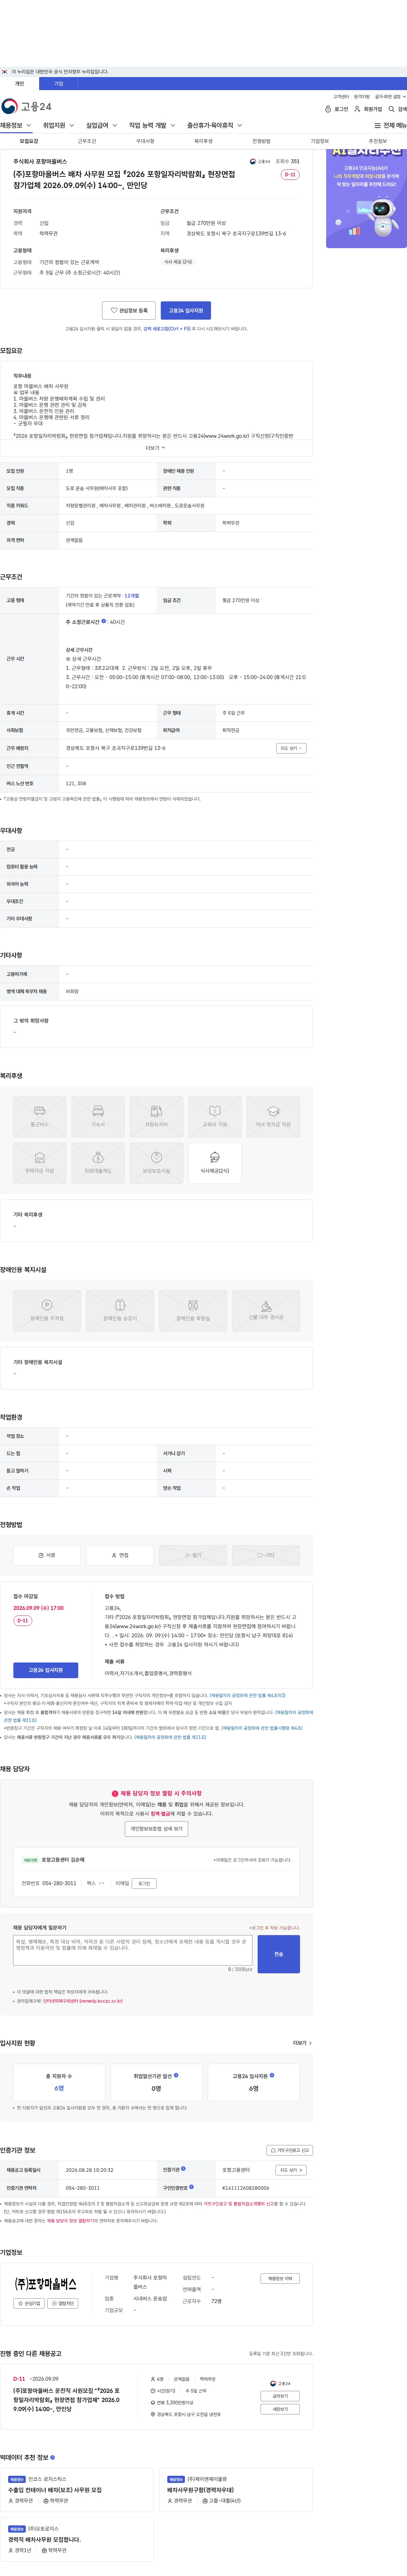Jump to 복리후생 section tab
This screenshot has height=2576, width=407.
(x=203, y=141)
